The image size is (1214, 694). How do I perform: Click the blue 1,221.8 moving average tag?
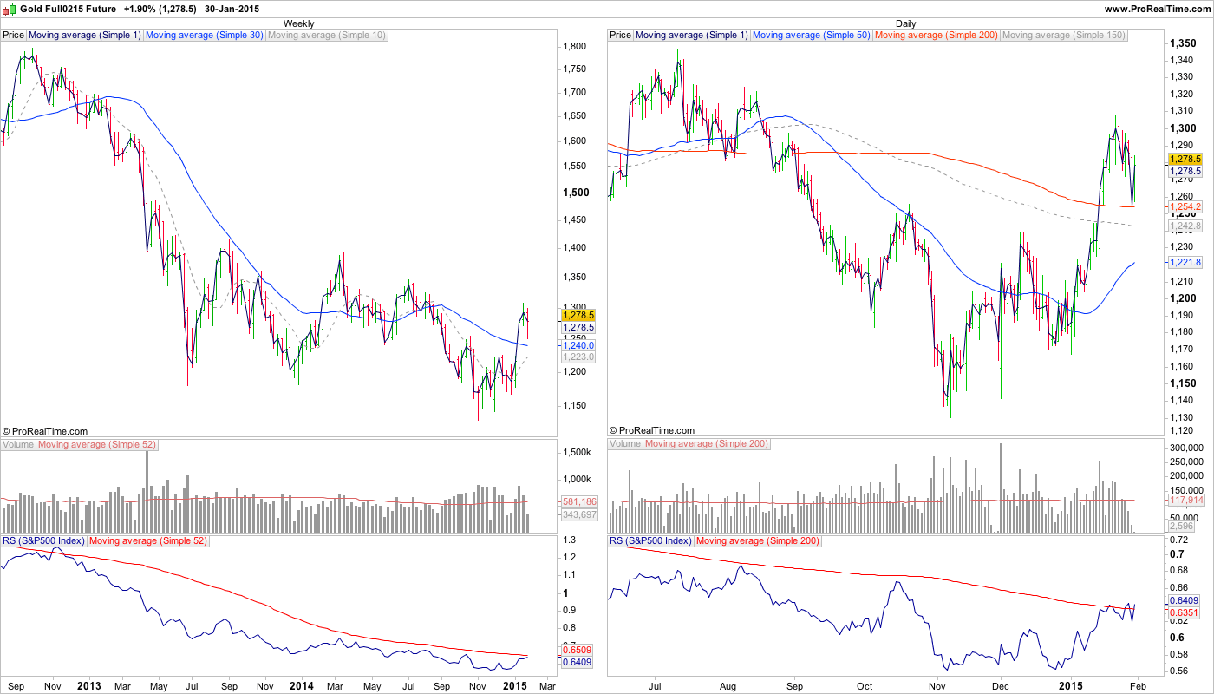[x=1185, y=262]
